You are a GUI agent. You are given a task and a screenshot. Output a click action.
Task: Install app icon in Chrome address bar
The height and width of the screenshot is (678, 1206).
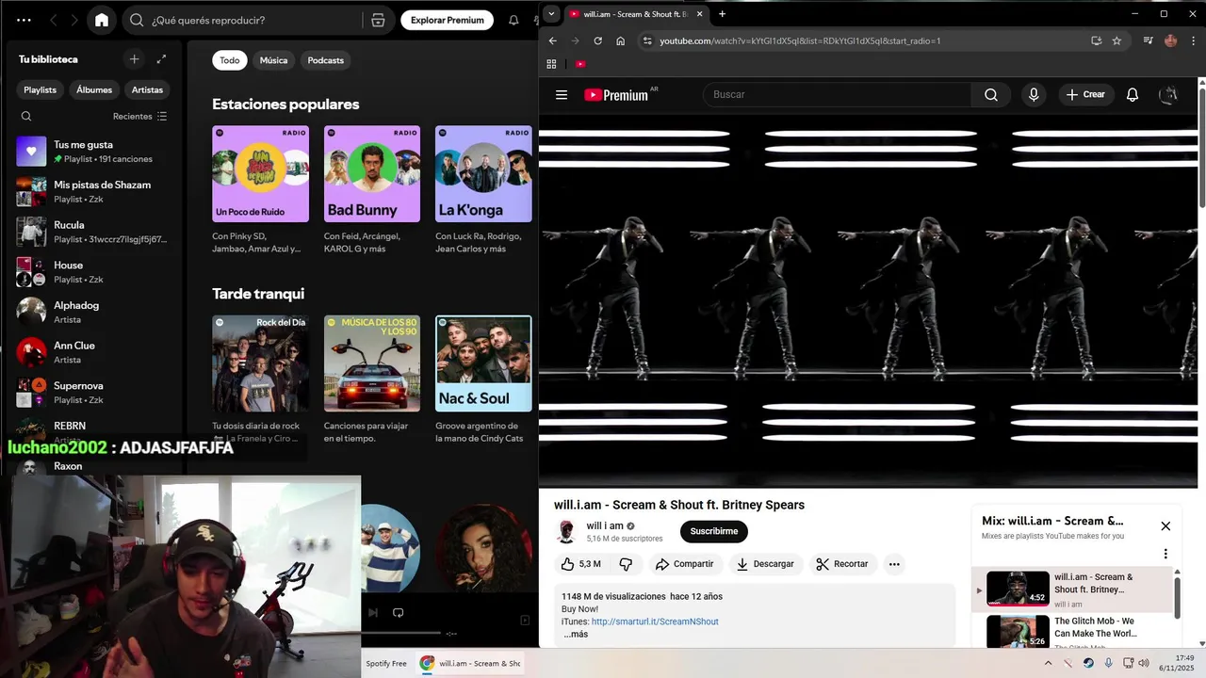[x=1096, y=40]
